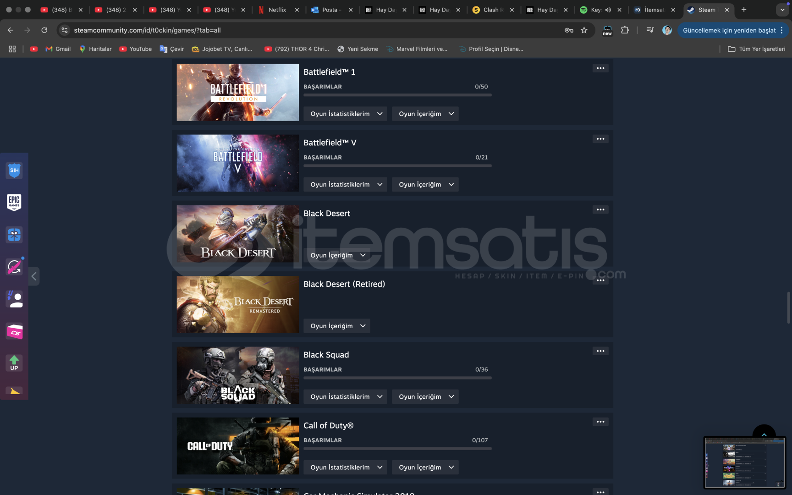The image size is (792, 495).
Task: Expand Battlefield 1 Oyun İçeriğim dropdown
Action: (425, 114)
